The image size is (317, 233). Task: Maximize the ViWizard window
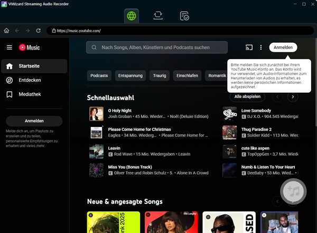click(304, 4)
